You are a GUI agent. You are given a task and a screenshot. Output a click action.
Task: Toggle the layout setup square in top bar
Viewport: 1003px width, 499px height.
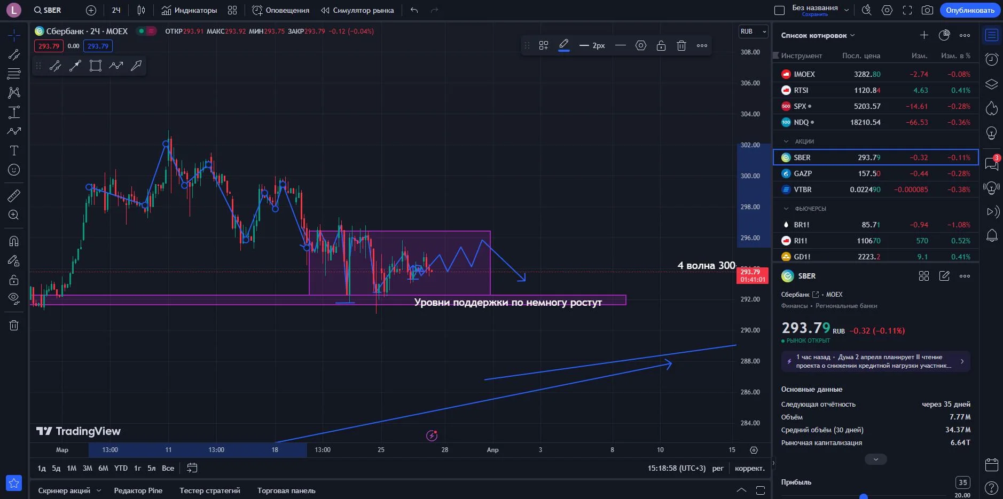(779, 10)
